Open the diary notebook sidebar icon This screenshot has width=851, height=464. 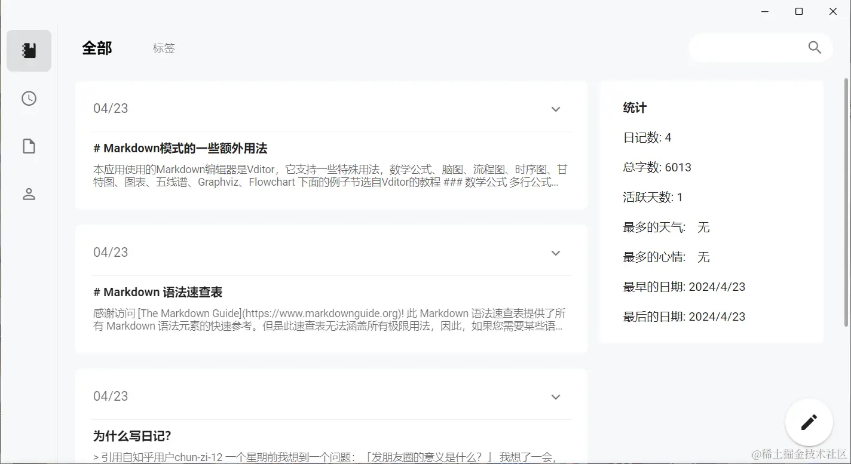coord(29,51)
